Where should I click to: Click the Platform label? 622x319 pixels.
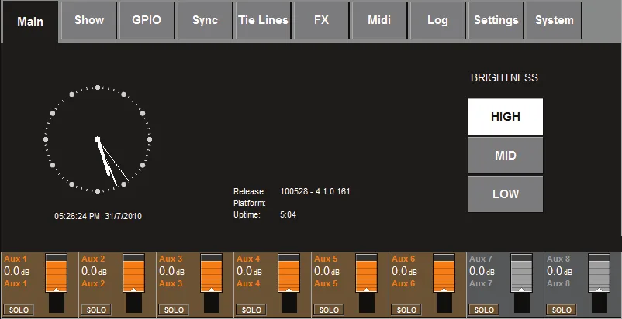[x=250, y=204]
